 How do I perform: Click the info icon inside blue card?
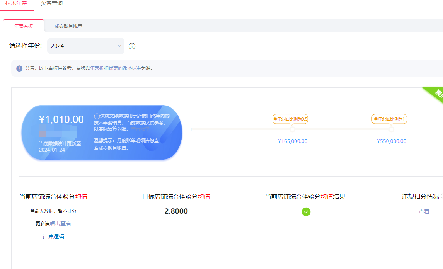(x=97, y=116)
